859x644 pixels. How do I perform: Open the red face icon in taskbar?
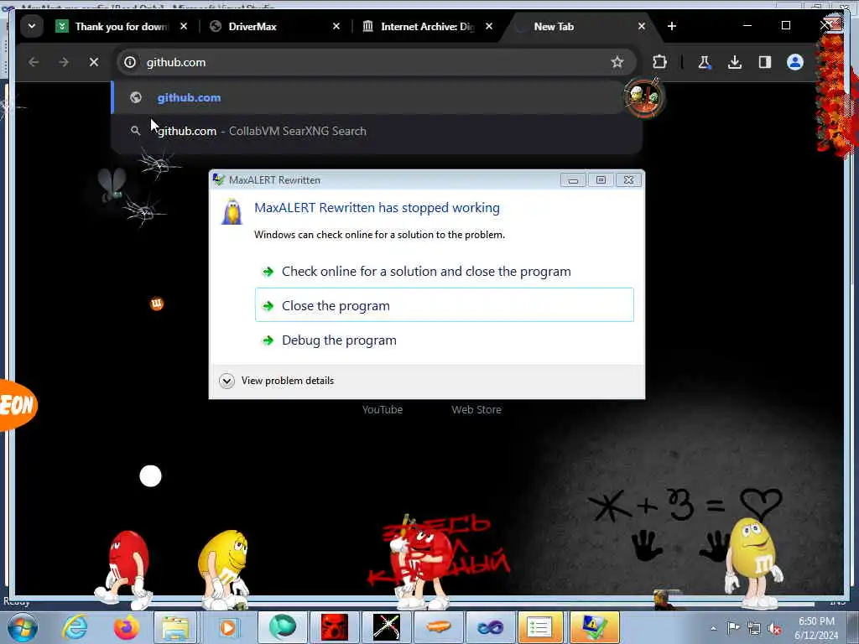pyautogui.click(x=334, y=627)
